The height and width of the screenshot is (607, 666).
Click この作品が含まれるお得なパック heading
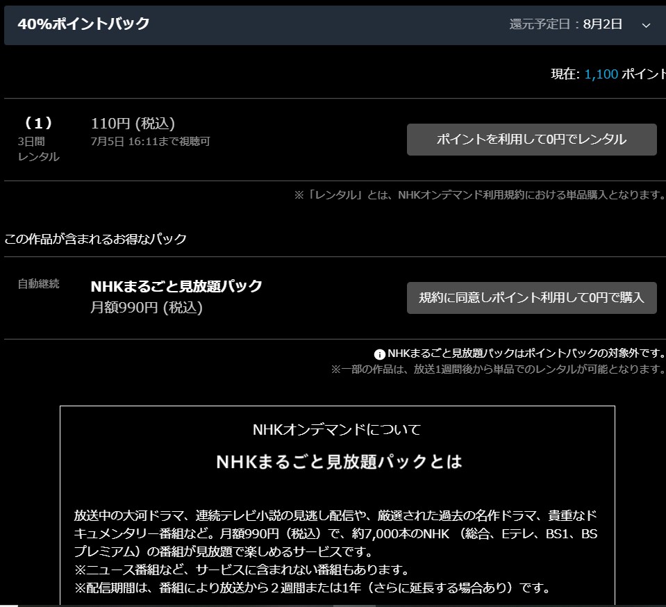tap(96, 239)
